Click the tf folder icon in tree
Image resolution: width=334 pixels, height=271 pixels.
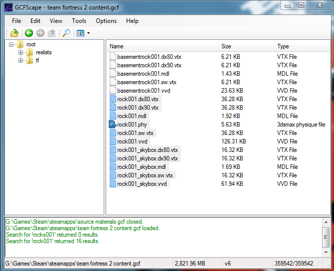pyautogui.click(x=29, y=60)
